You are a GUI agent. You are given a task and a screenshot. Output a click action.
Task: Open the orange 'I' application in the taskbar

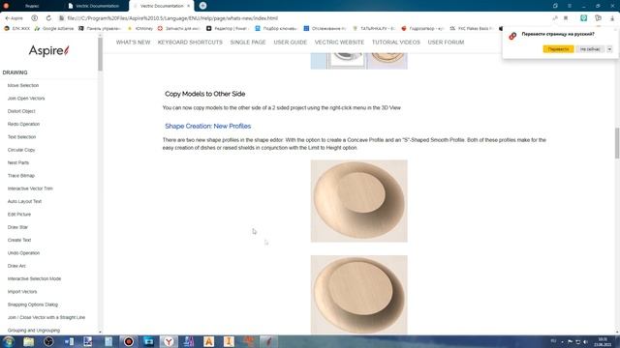(229, 341)
